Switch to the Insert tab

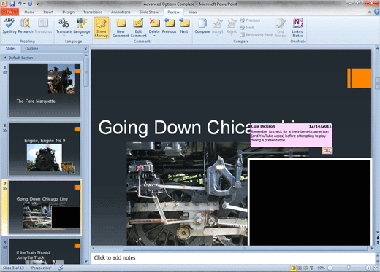(x=48, y=12)
